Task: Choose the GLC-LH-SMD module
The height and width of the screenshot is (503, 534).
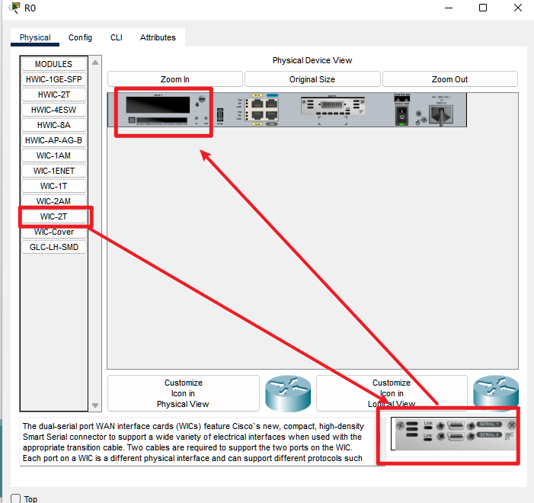Action: 54,247
